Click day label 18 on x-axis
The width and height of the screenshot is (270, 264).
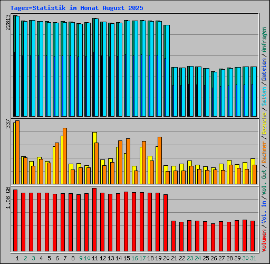(150, 258)
